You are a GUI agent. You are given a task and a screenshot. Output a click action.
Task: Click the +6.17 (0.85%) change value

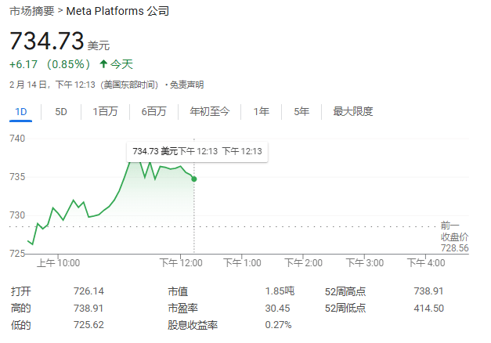pyautogui.click(x=50, y=64)
